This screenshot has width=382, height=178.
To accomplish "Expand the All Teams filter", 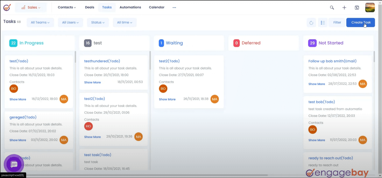I will (40, 23).
